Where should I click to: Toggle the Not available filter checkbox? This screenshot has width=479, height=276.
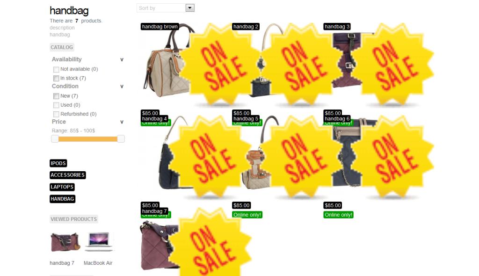56,69
